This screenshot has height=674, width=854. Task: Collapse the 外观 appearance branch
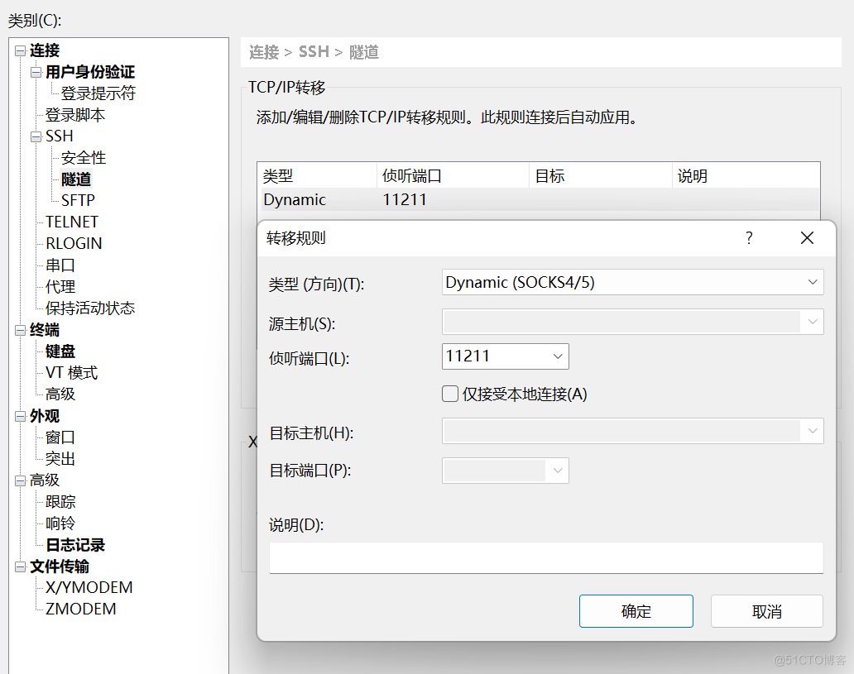pos(19,416)
